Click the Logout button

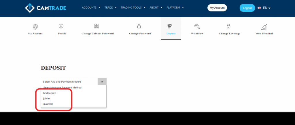click(247, 8)
